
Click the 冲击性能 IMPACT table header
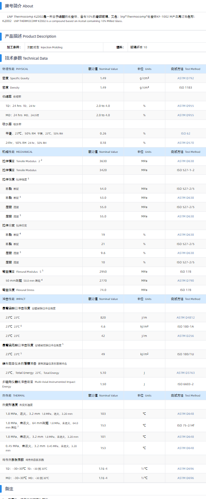click(14, 299)
